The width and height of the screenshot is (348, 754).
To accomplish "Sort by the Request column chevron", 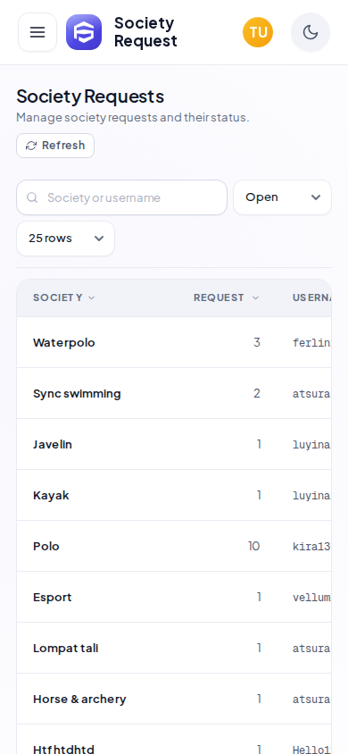I will click(255, 297).
